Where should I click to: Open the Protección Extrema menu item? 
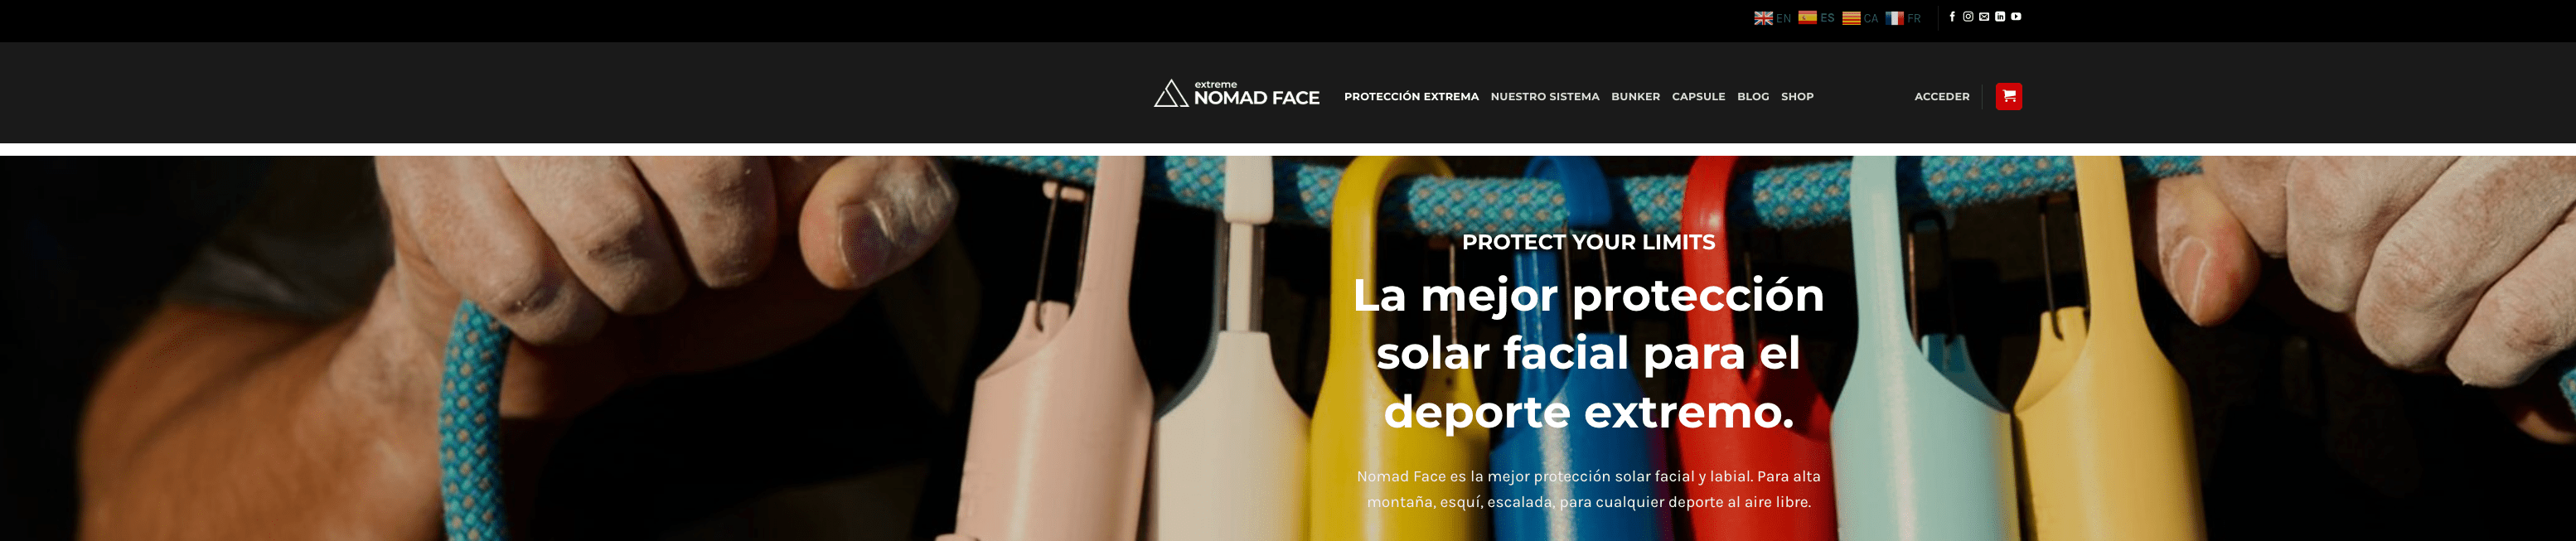1411,97
